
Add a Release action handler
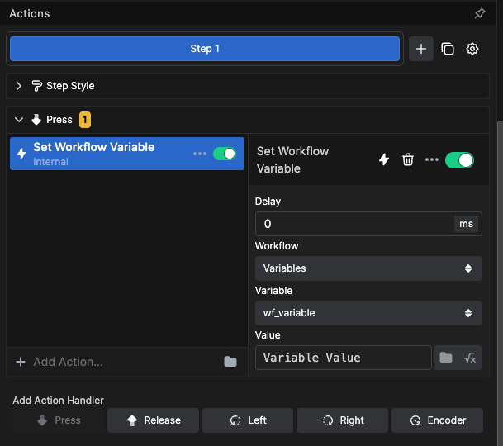(153, 420)
